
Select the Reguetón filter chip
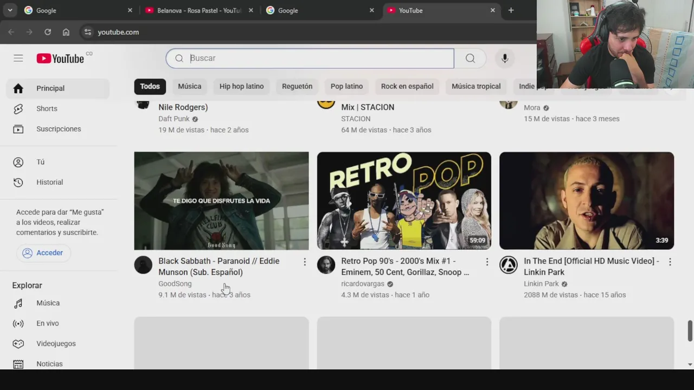pyautogui.click(x=297, y=86)
